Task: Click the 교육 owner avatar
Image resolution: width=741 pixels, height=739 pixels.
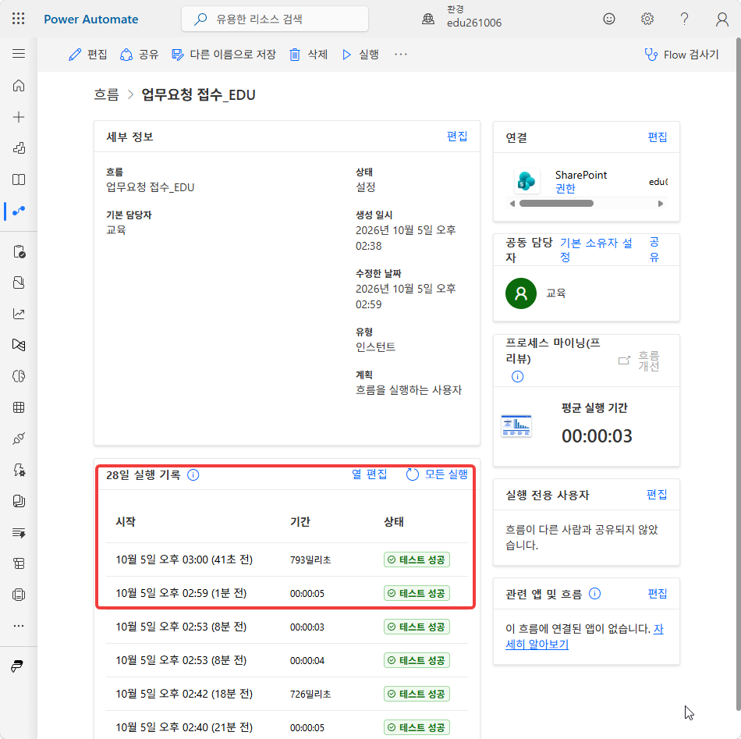Action: (521, 293)
